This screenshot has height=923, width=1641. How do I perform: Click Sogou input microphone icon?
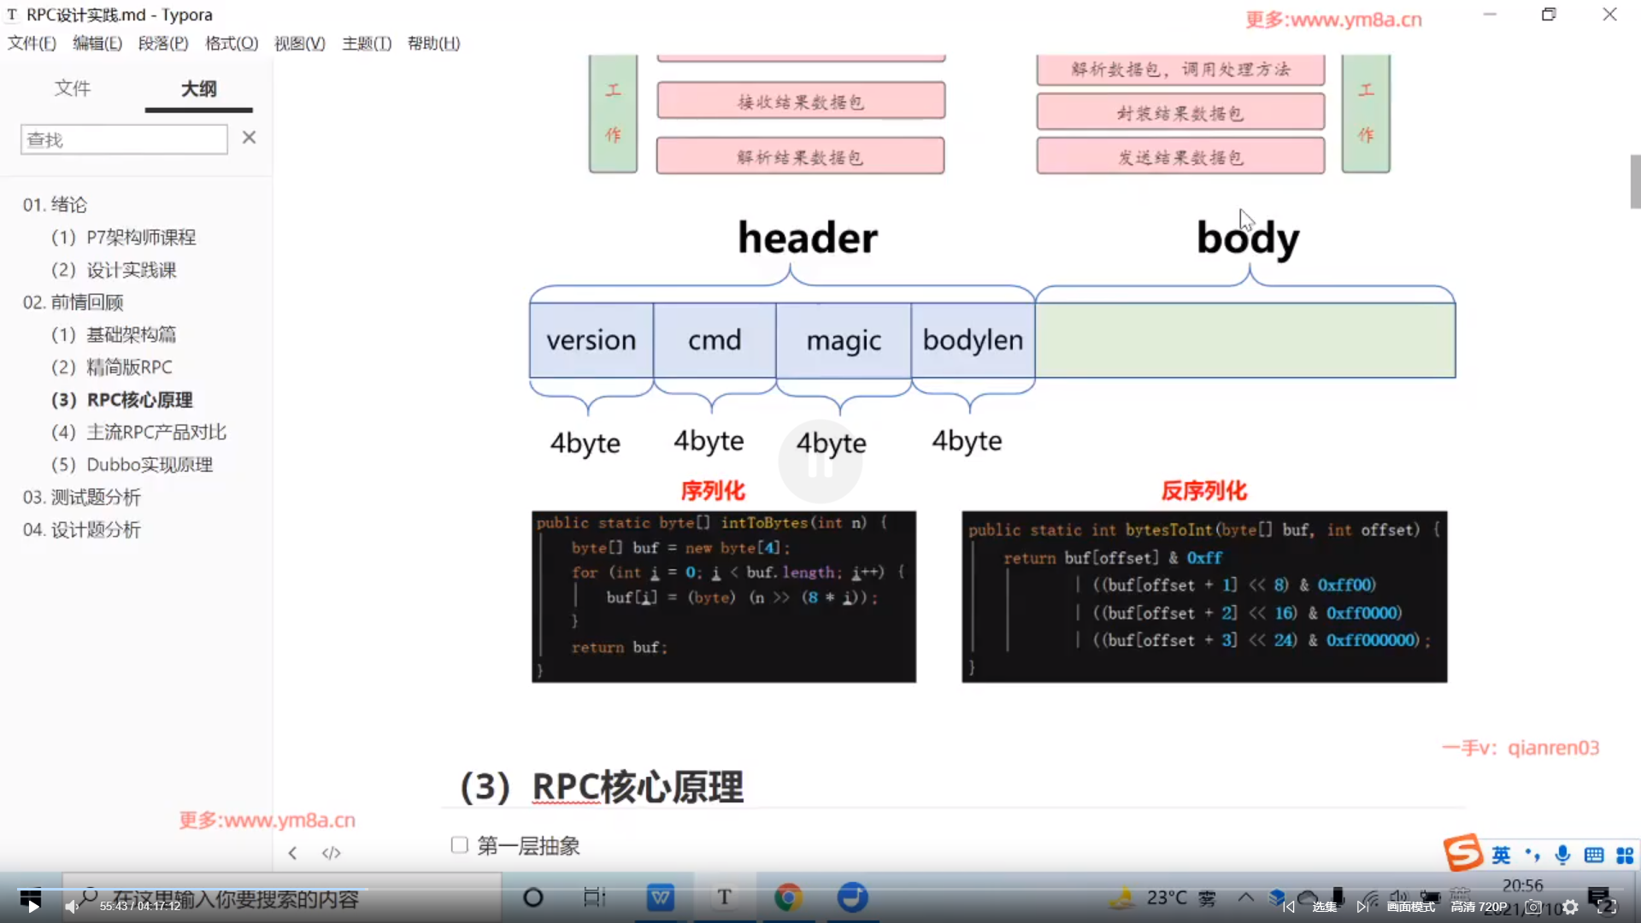pos(1563,855)
